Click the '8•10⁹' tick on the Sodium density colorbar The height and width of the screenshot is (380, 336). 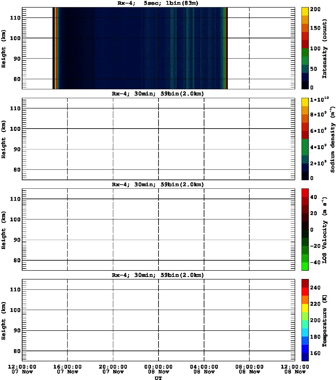[318, 114]
